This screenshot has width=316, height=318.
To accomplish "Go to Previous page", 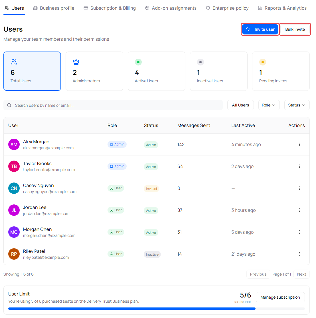I will [x=258, y=274].
